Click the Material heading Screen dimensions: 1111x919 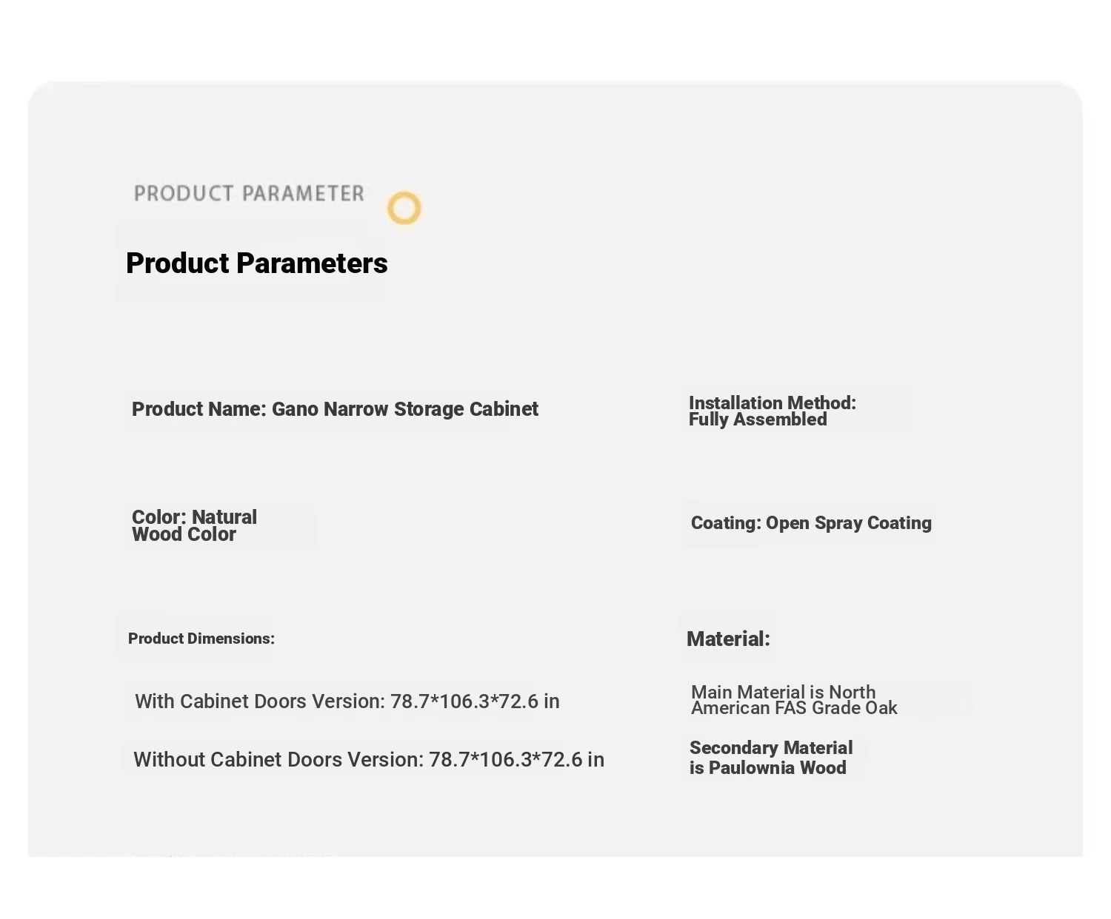pyautogui.click(x=728, y=639)
